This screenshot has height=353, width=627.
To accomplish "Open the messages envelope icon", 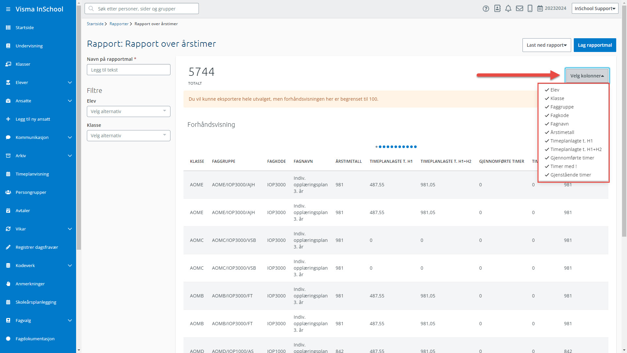I will click(x=520, y=8).
